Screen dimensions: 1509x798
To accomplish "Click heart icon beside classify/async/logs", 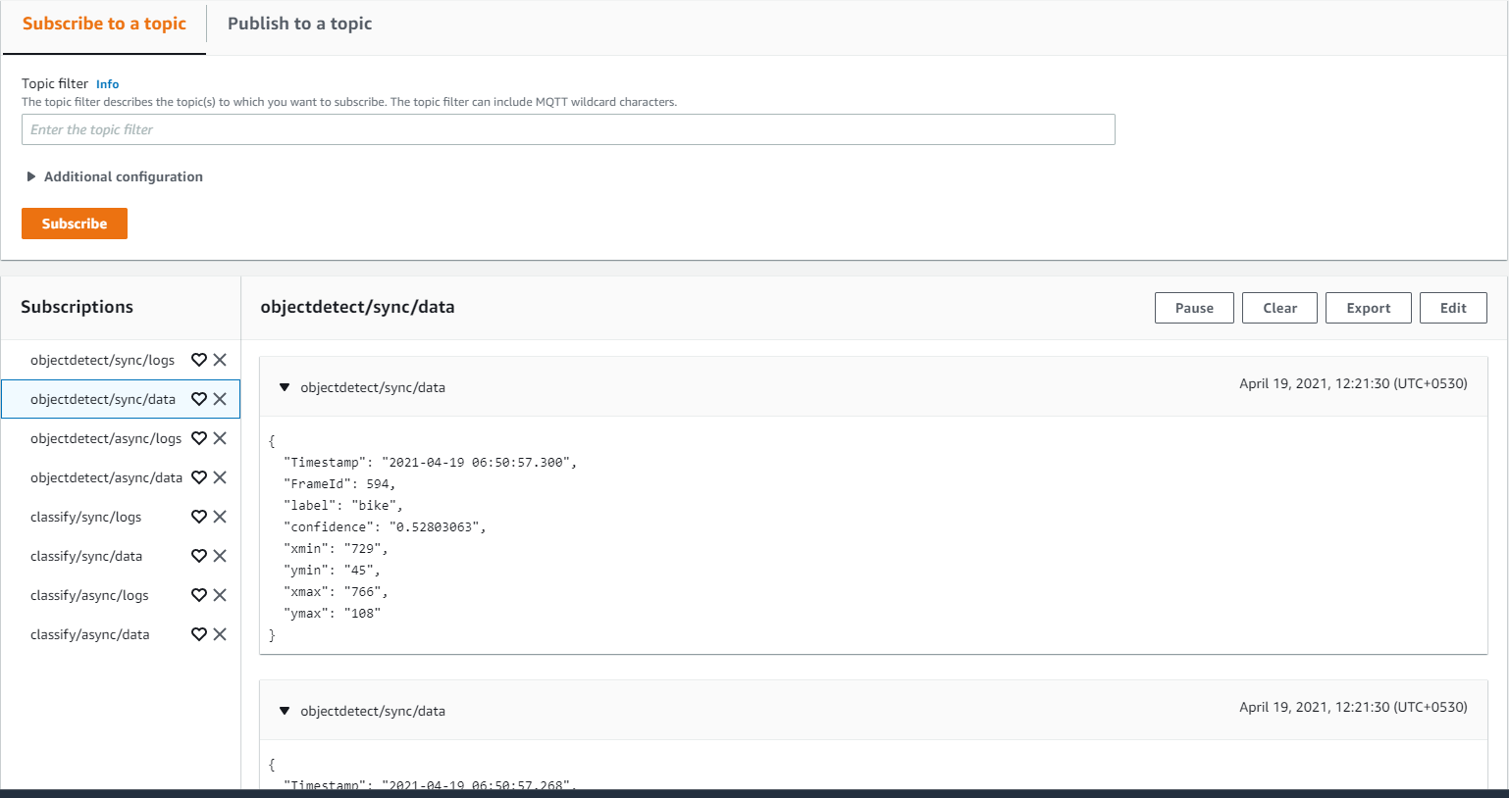I will [x=198, y=595].
